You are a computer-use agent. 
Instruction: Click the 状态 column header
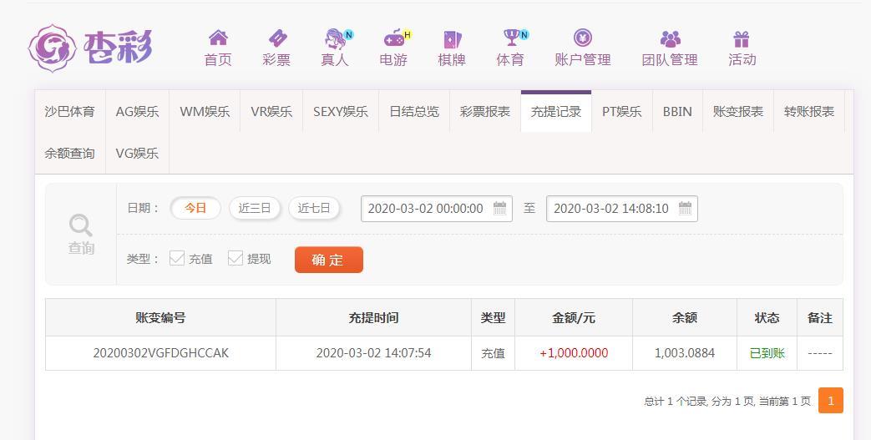pyautogui.click(x=767, y=318)
